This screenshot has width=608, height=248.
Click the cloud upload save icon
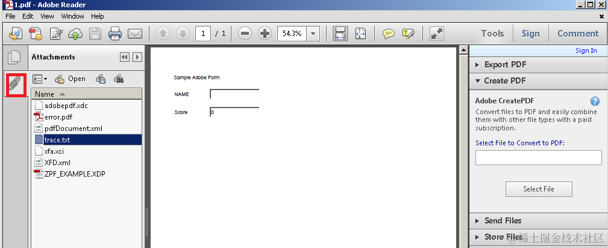(x=75, y=34)
